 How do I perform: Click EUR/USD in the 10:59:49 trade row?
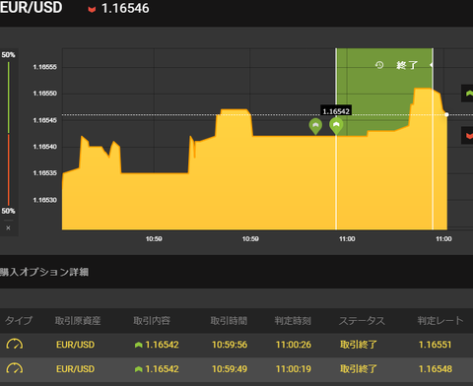tap(75, 369)
